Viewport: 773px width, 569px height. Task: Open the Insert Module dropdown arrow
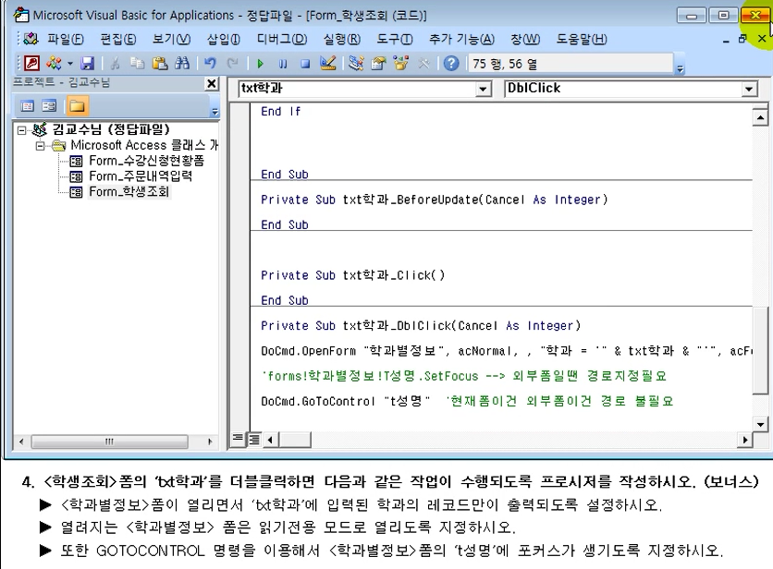click(x=70, y=64)
